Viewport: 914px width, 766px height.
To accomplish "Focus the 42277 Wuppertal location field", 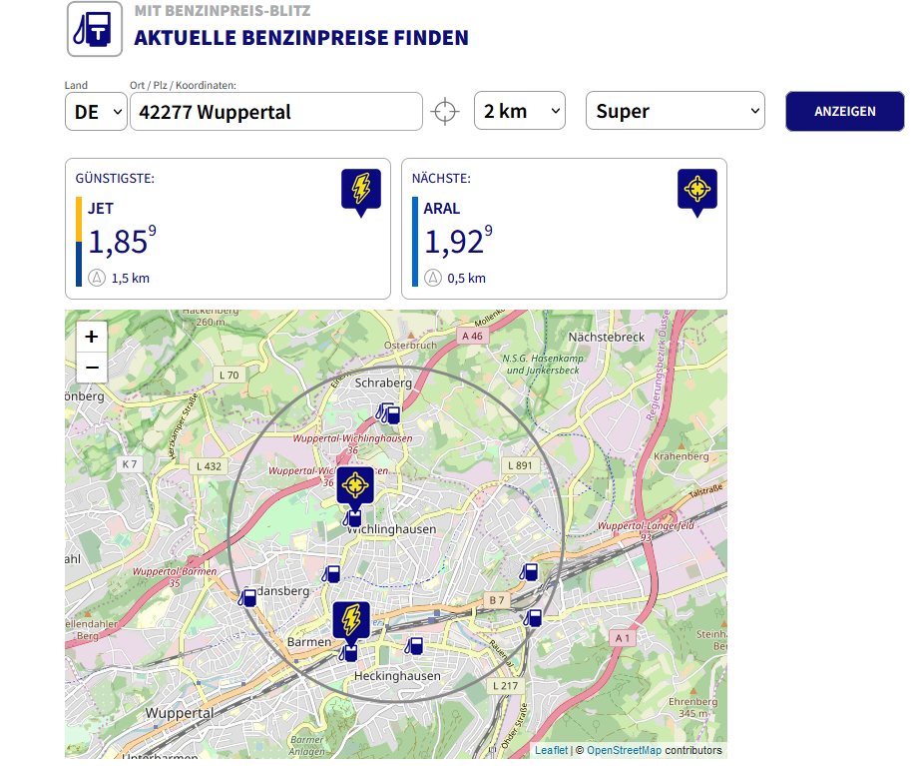I will point(276,112).
